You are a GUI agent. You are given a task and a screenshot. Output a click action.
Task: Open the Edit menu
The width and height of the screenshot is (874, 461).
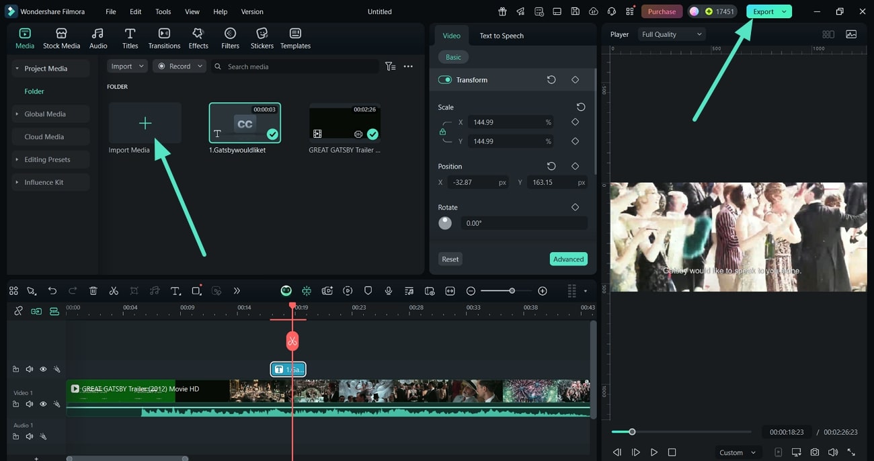coord(136,11)
